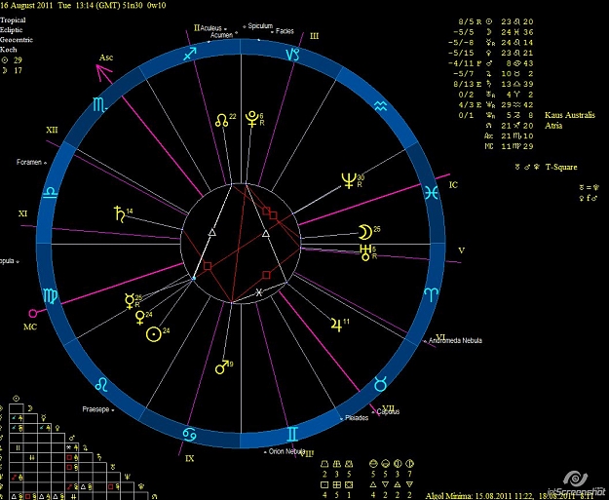Viewport: 609px width, 500px height.
Task: Click the house XII cusp label
Action: click(x=52, y=130)
